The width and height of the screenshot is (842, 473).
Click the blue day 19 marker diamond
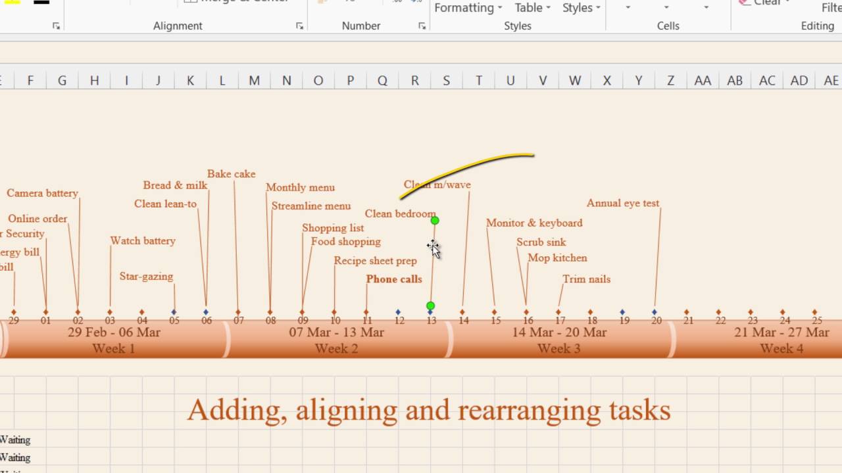622,312
